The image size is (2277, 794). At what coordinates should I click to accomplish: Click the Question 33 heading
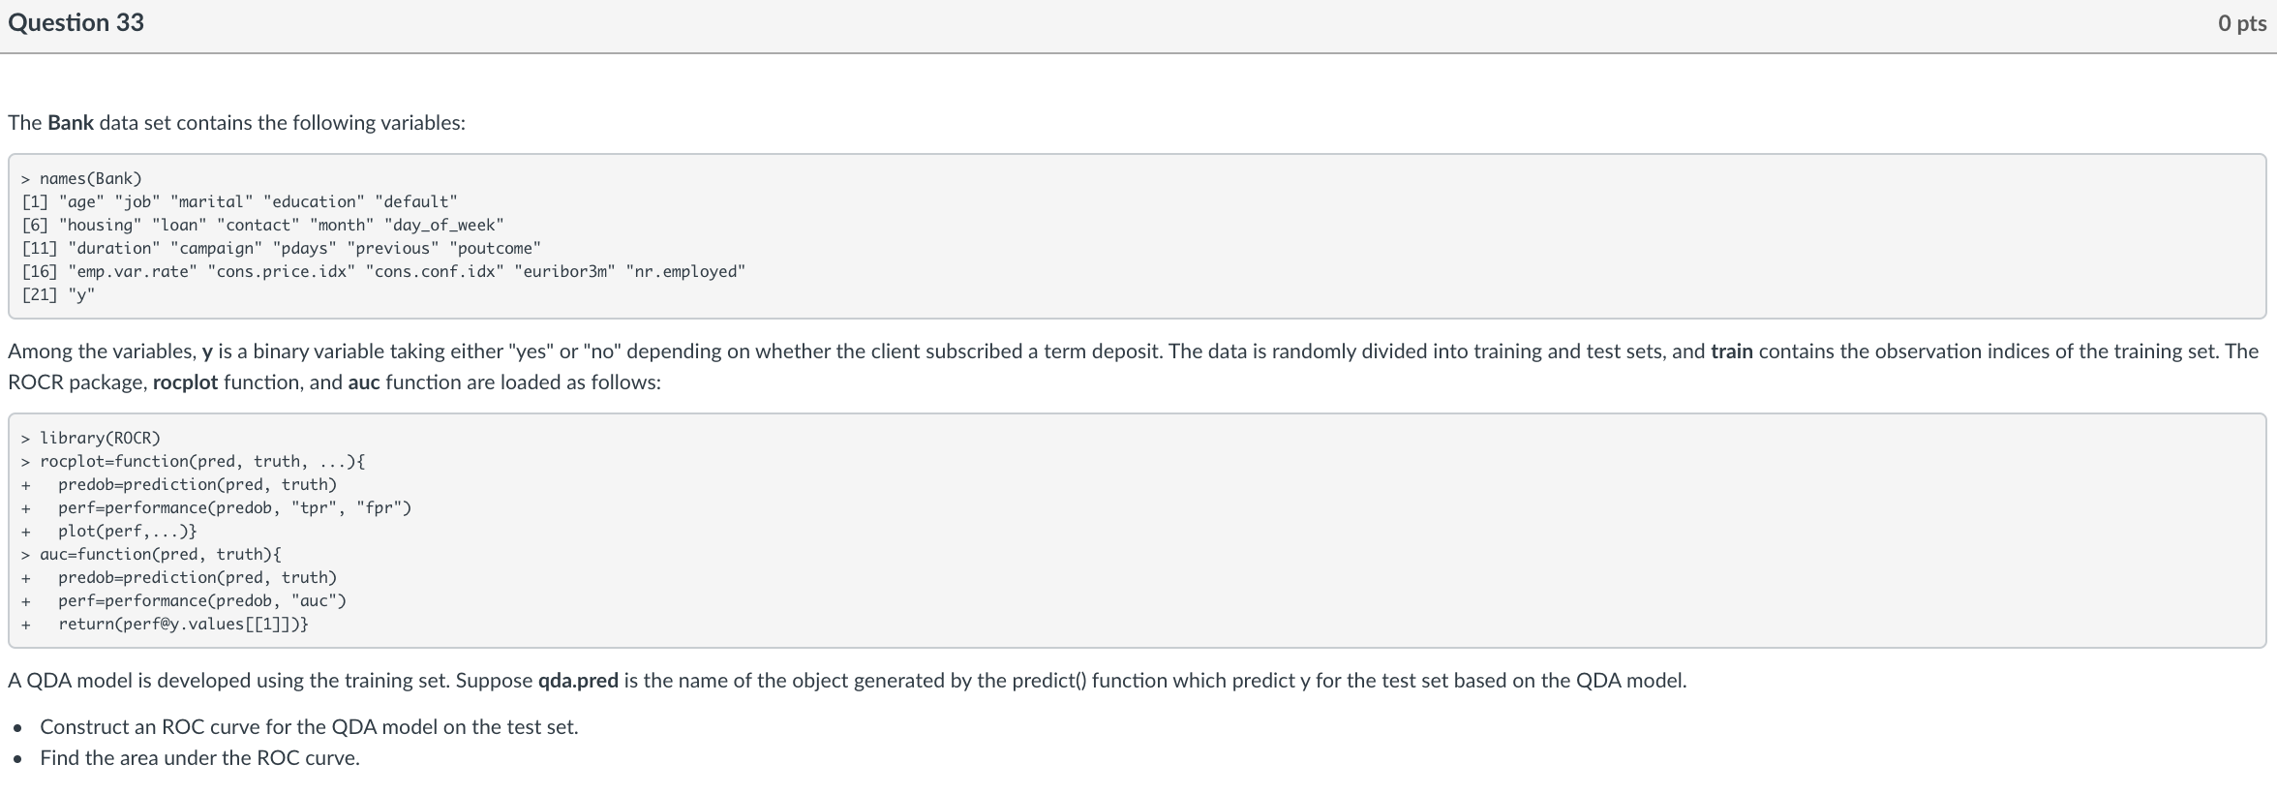pyautogui.click(x=76, y=22)
